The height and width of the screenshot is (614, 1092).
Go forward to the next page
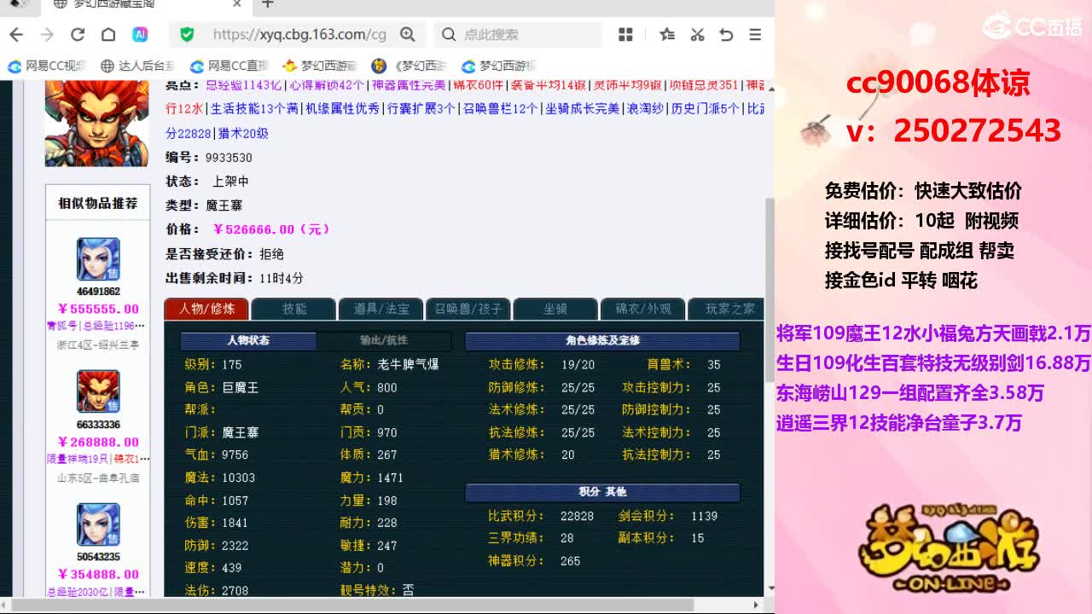tap(47, 34)
